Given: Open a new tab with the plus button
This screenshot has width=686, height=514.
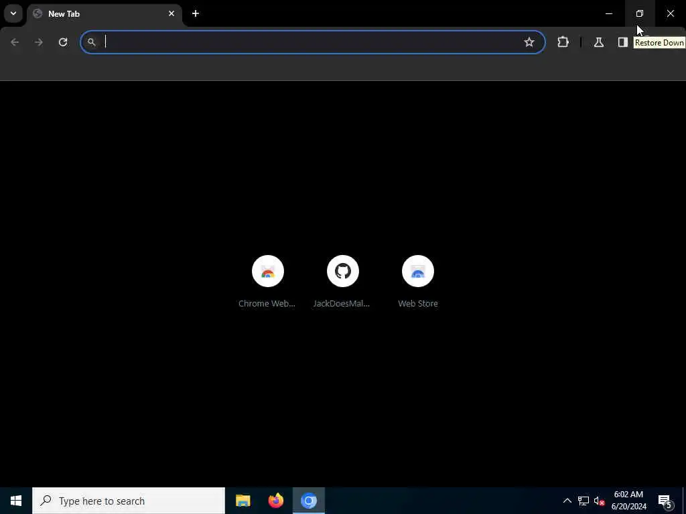Looking at the screenshot, I should point(196,13).
